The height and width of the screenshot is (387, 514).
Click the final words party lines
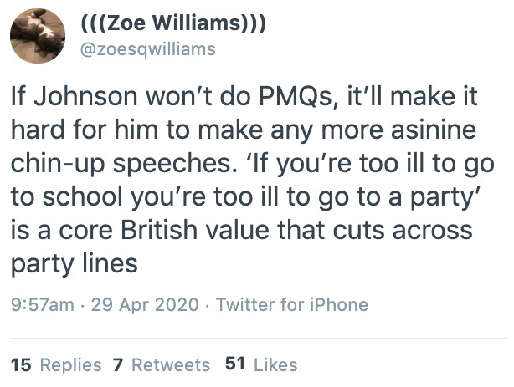point(74,262)
